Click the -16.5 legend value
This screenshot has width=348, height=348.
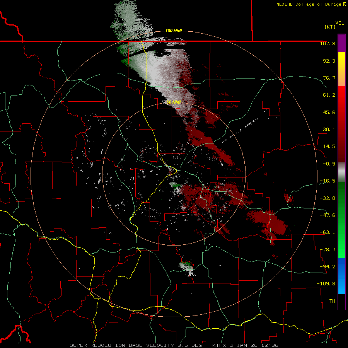pos(328,181)
